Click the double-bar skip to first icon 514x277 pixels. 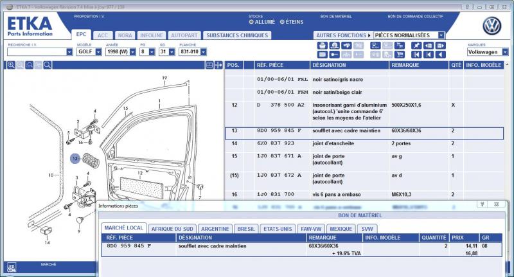416,55
